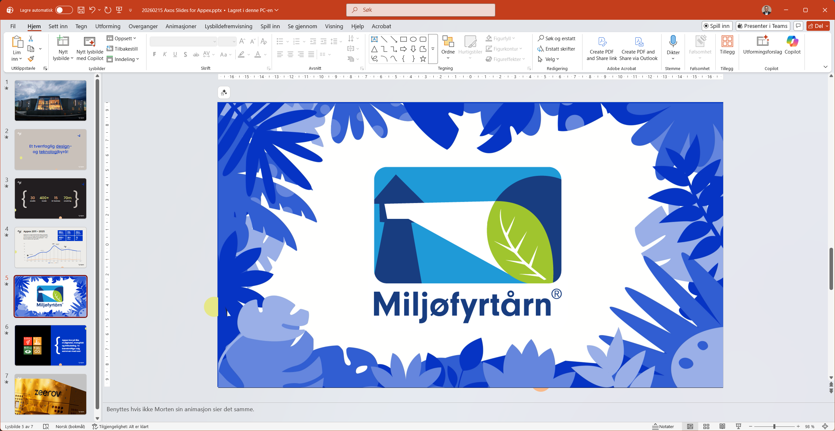
Task: Start slideshow from status bar icon
Action: 738,426
